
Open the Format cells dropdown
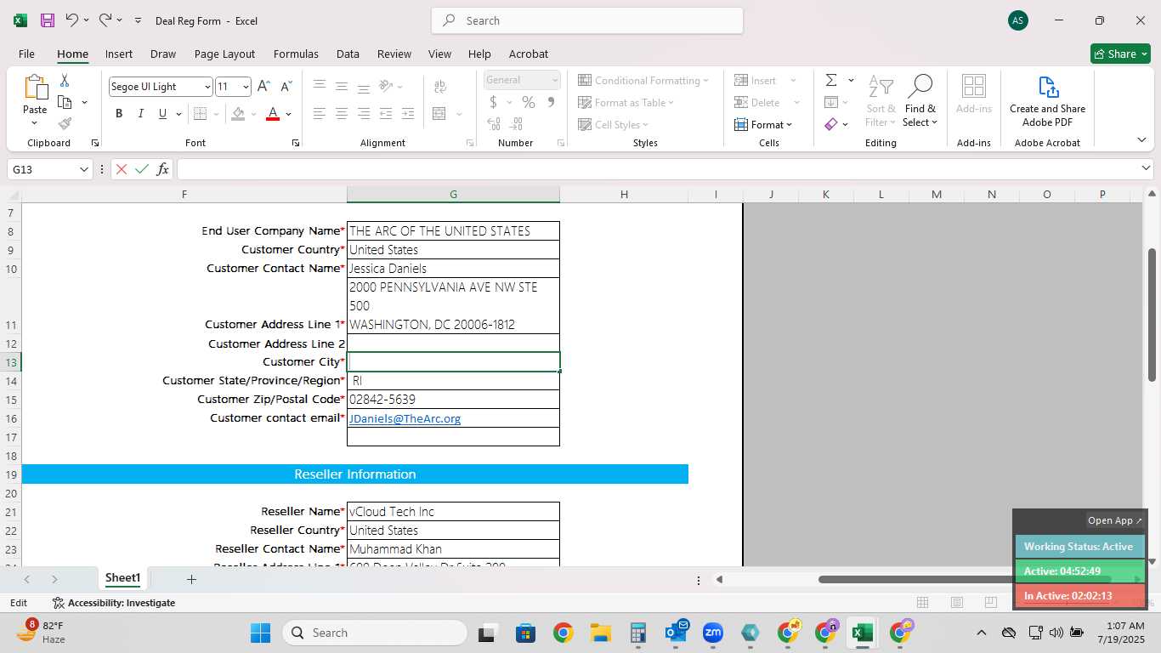763,124
